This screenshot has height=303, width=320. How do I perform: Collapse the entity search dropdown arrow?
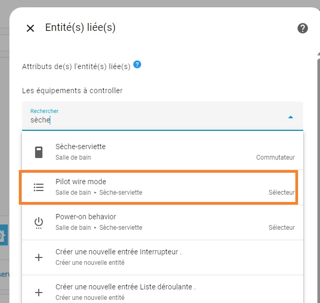pos(291,117)
